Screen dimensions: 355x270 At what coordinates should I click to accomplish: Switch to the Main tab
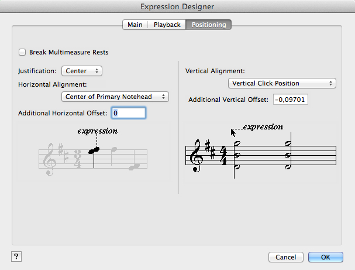point(135,25)
